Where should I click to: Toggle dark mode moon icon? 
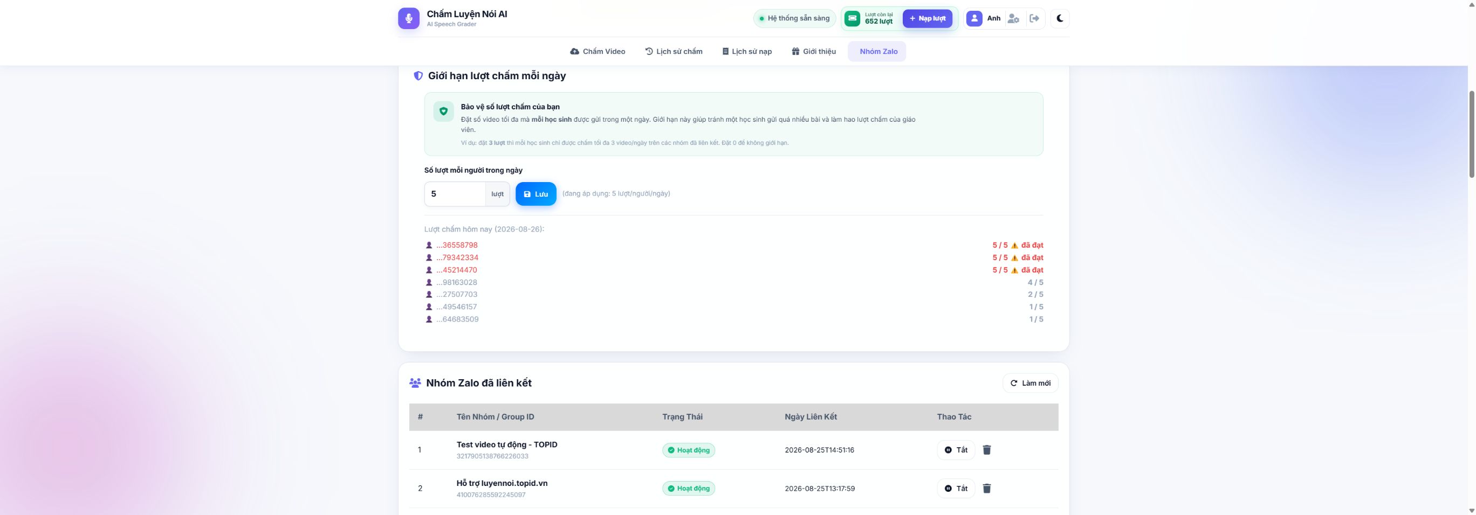(x=1060, y=18)
